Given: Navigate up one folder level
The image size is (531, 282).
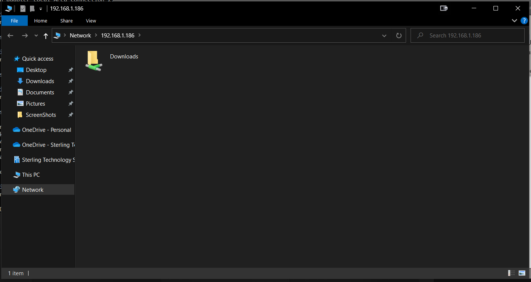Looking at the screenshot, I should (45, 36).
